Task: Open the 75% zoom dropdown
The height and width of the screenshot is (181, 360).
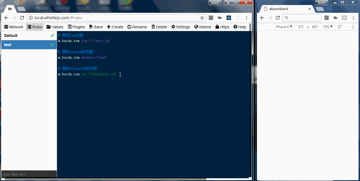Action: tap(328, 27)
